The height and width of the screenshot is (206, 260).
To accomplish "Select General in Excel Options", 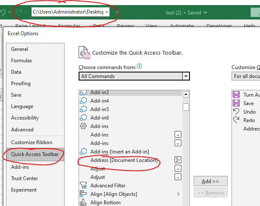I will pyautogui.click(x=20, y=49).
